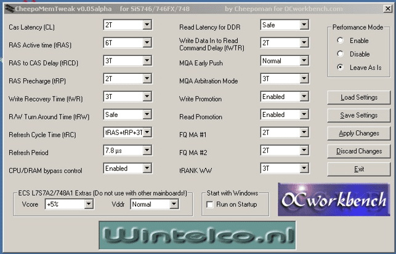Click the OCworkbench logo banner
Viewport: 396px width, 254px height.
(x=334, y=199)
